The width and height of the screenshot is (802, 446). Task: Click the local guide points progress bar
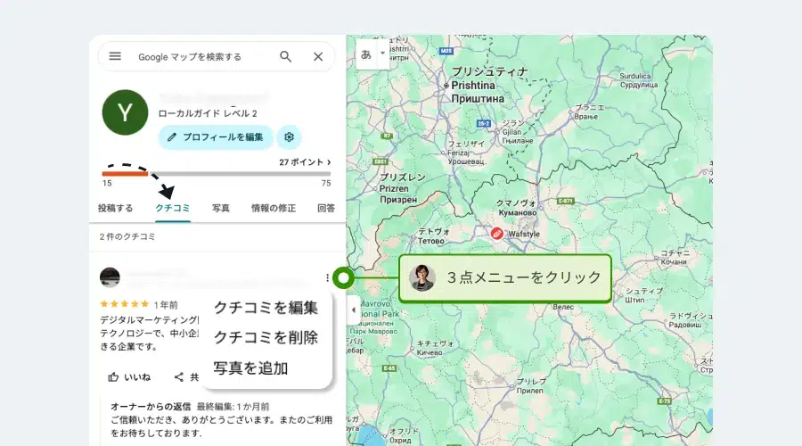pyautogui.click(x=216, y=173)
